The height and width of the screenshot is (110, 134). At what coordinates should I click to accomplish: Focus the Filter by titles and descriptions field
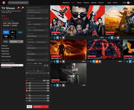37,18
